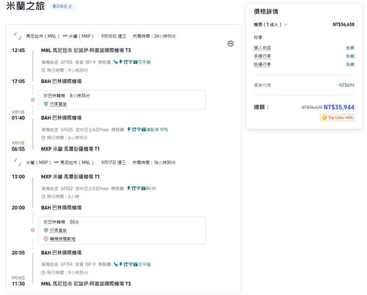Click 行李直掛 in the 8小時35分 layover
The height and width of the screenshot is (295, 367).
pyautogui.click(x=58, y=104)
